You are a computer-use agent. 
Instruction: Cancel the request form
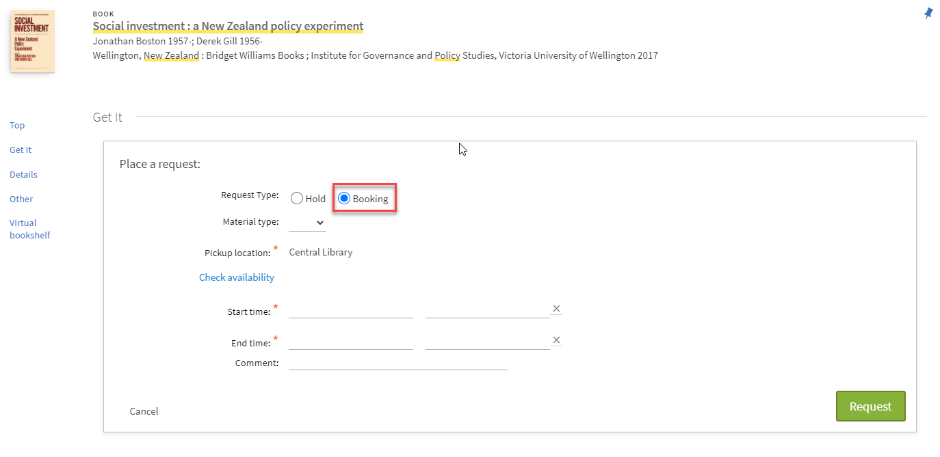[144, 411]
